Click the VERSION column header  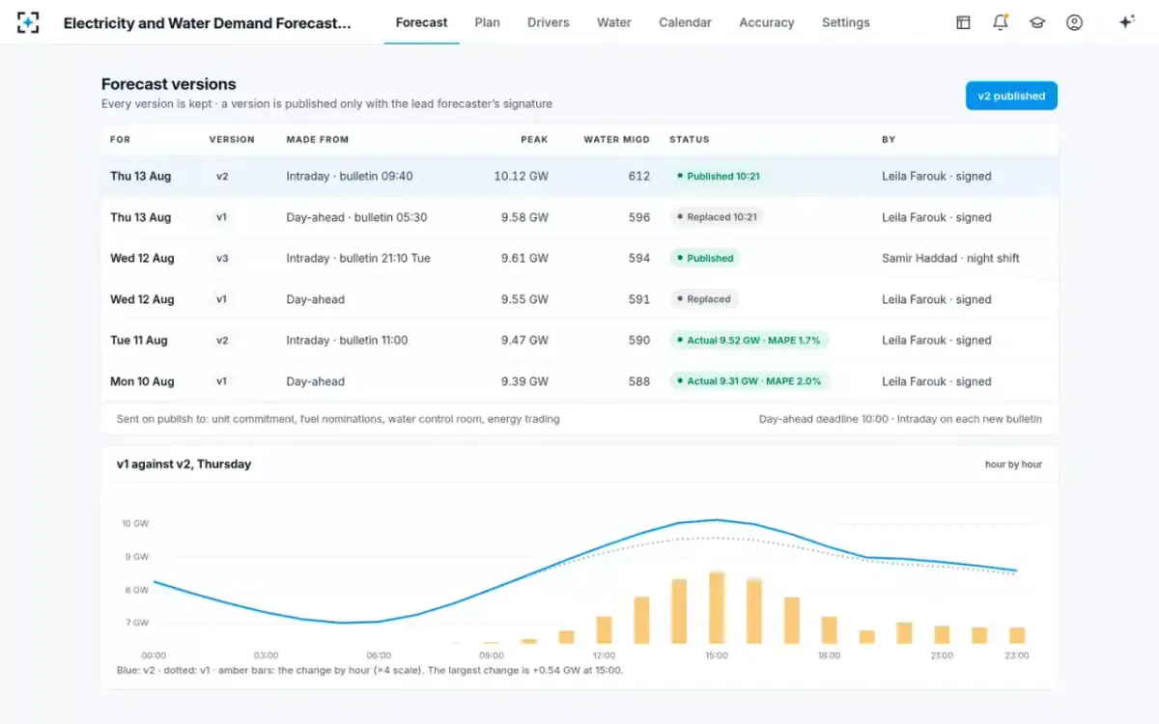(232, 140)
